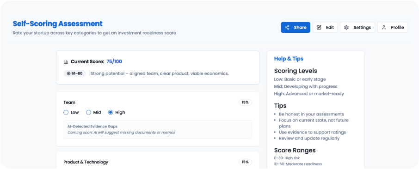Click 'High: Advanced or market-ready' text

[309, 94]
